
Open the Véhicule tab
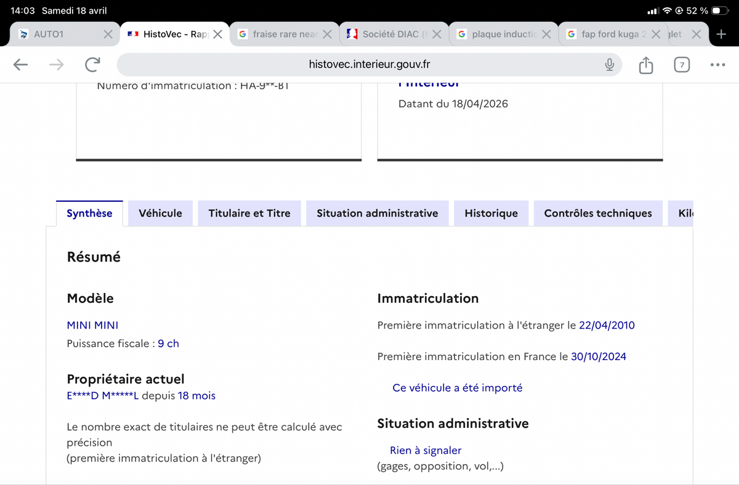pyautogui.click(x=160, y=214)
